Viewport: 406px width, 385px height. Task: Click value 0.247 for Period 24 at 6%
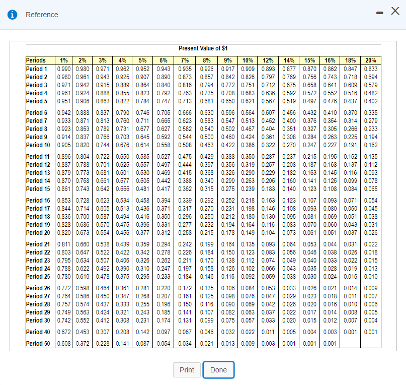[164, 269]
